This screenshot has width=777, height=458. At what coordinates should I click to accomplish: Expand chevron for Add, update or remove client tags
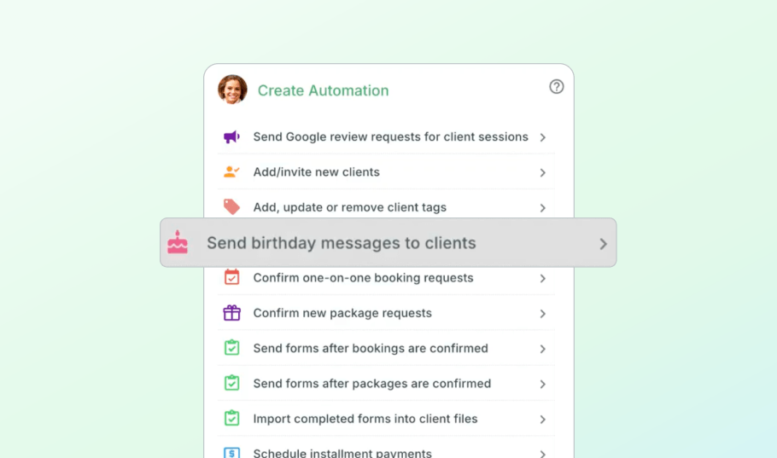click(x=542, y=208)
